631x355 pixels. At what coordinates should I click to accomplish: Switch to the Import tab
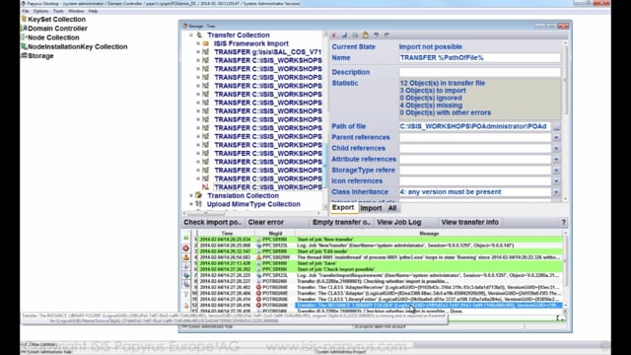coord(371,208)
